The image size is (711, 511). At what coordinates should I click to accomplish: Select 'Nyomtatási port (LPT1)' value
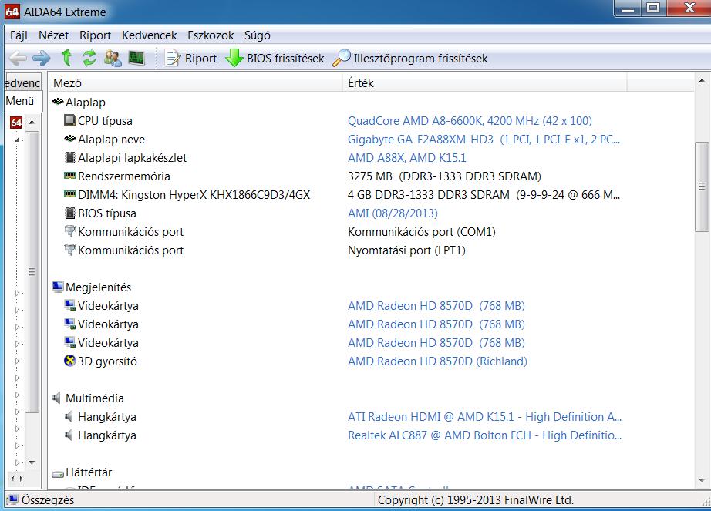(406, 250)
